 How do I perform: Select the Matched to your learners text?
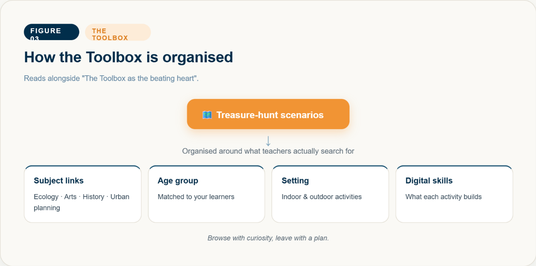coord(196,197)
